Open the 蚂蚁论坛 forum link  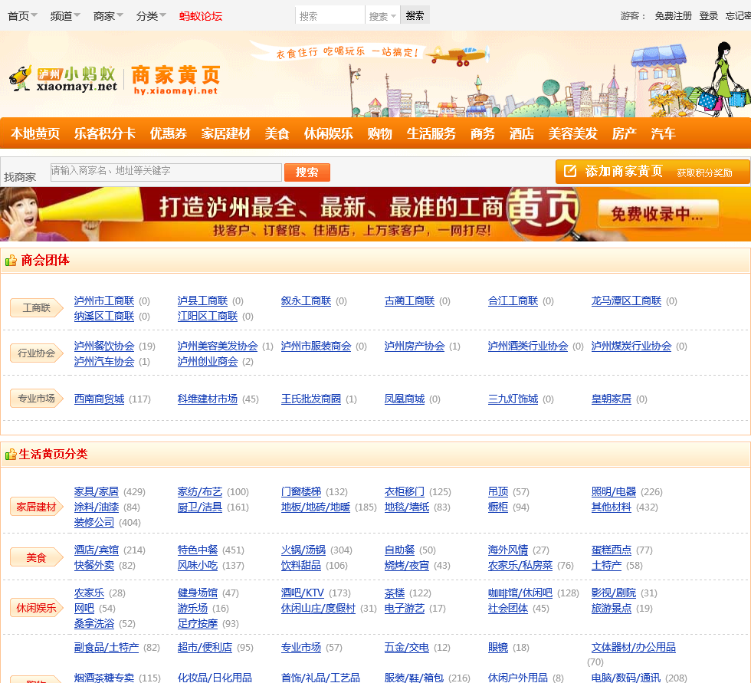click(201, 16)
